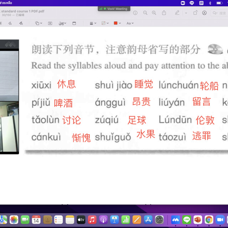The height and width of the screenshot is (228, 228).
Task: Open Podcasts from the Dock
Action: [x=103, y=219]
